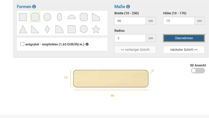Screen dimensions: 209x118
Task: Pick the slanted-top trapezoid shape
Action: click(x=96, y=17)
